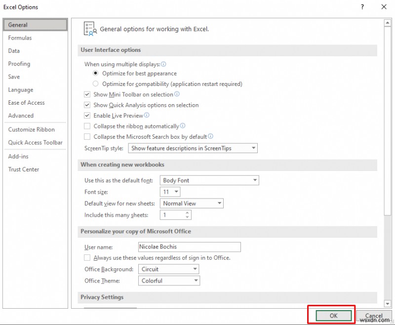The image size is (395, 325).
Task: Open the Data category
Action: tap(35, 51)
